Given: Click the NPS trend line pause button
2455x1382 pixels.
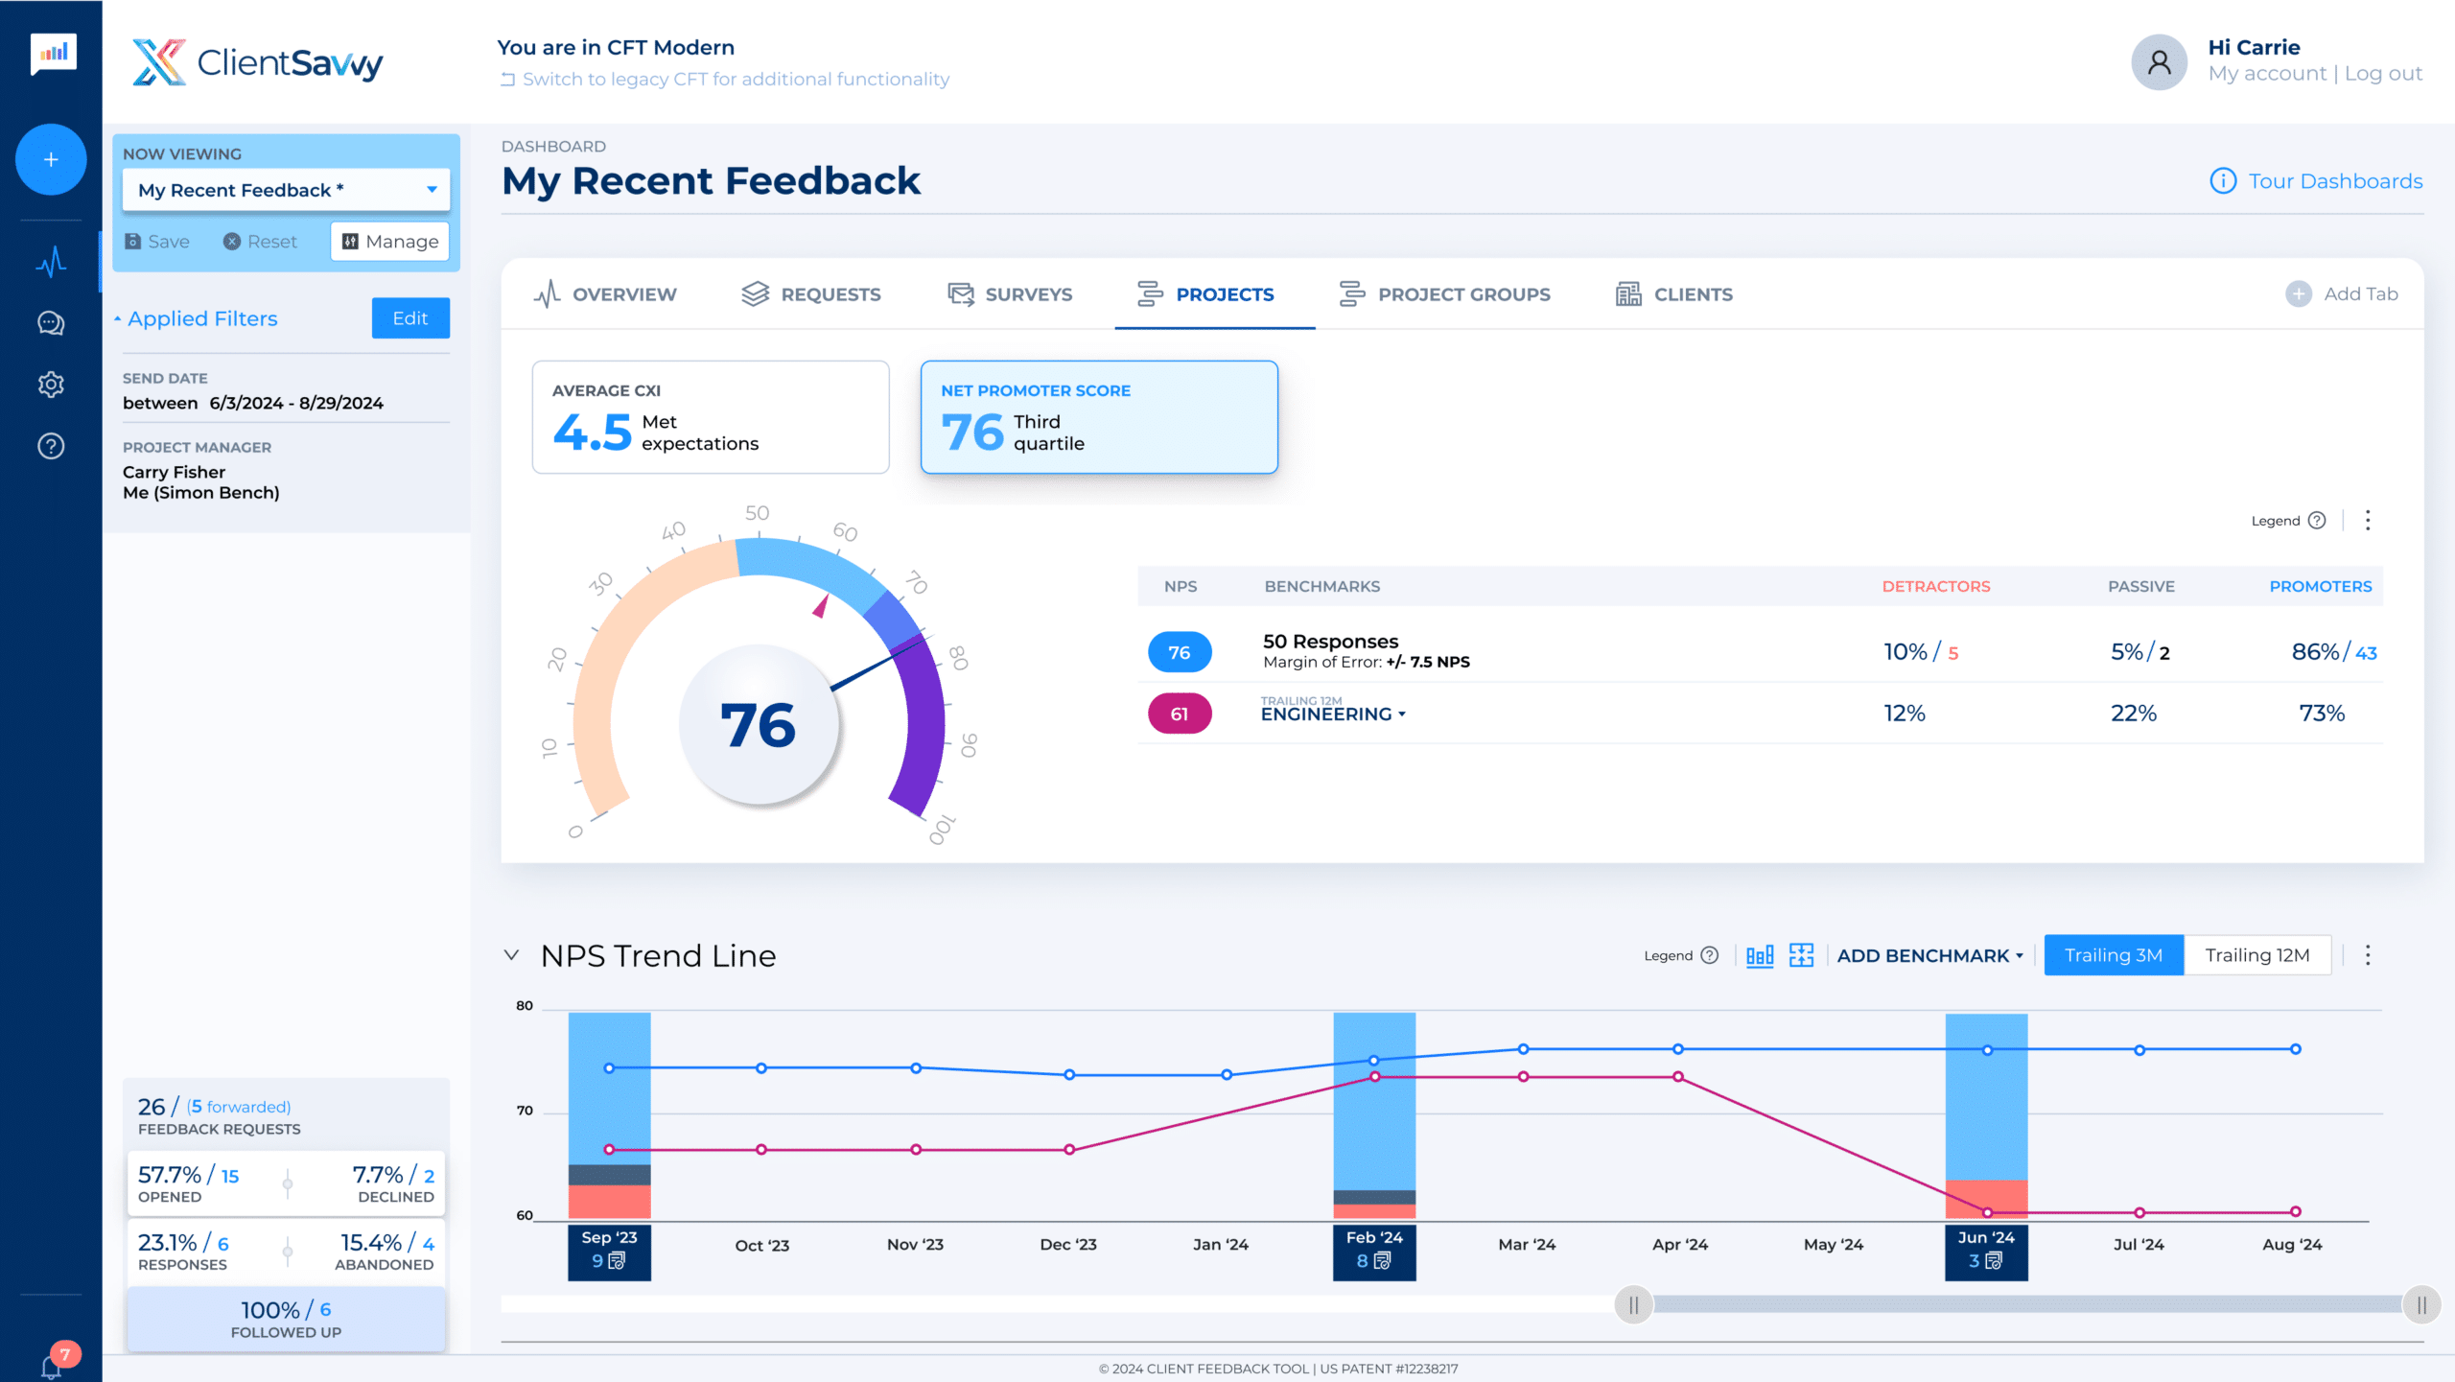Looking at the screenshot, I should tap(1630, 1302).
